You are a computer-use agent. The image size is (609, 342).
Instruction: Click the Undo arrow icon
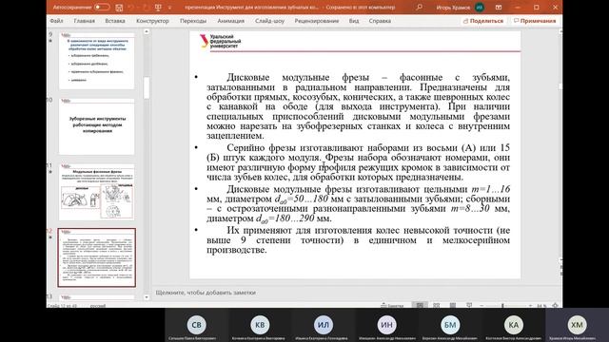click(131, 8)
